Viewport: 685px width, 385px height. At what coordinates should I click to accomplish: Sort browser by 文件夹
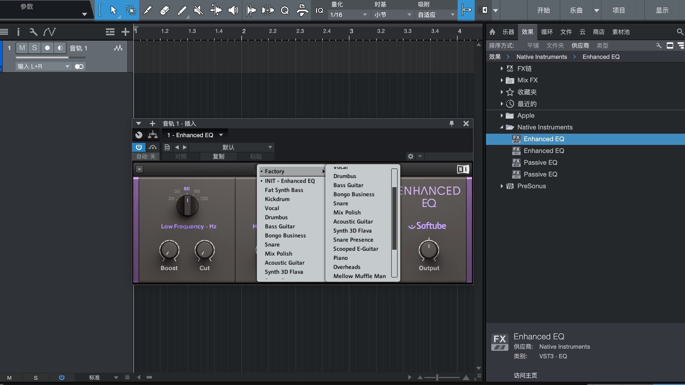click(555, 46)
